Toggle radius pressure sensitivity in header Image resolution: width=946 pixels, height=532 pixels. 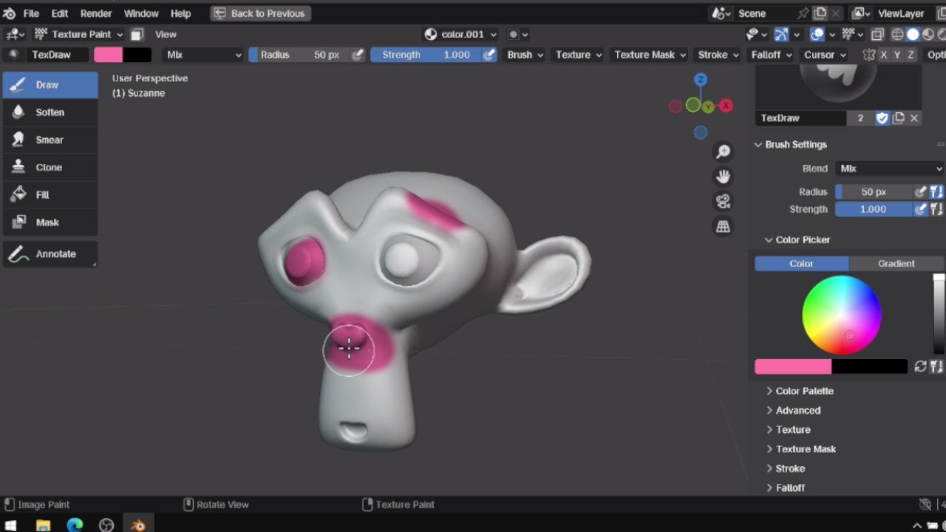click(358, 55)
